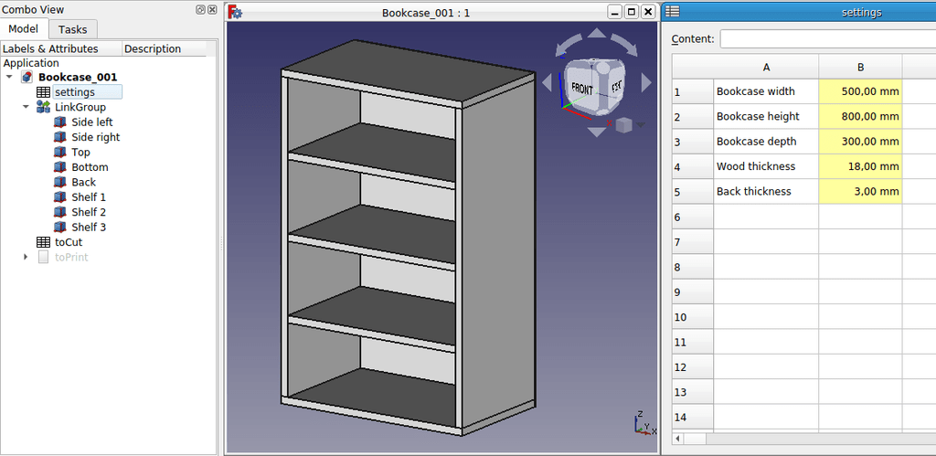The height and width of the screenshot is (456, 936).
Task: Click the cube's counter-clockwise roll arrow
Action: [x=567, y=46]
